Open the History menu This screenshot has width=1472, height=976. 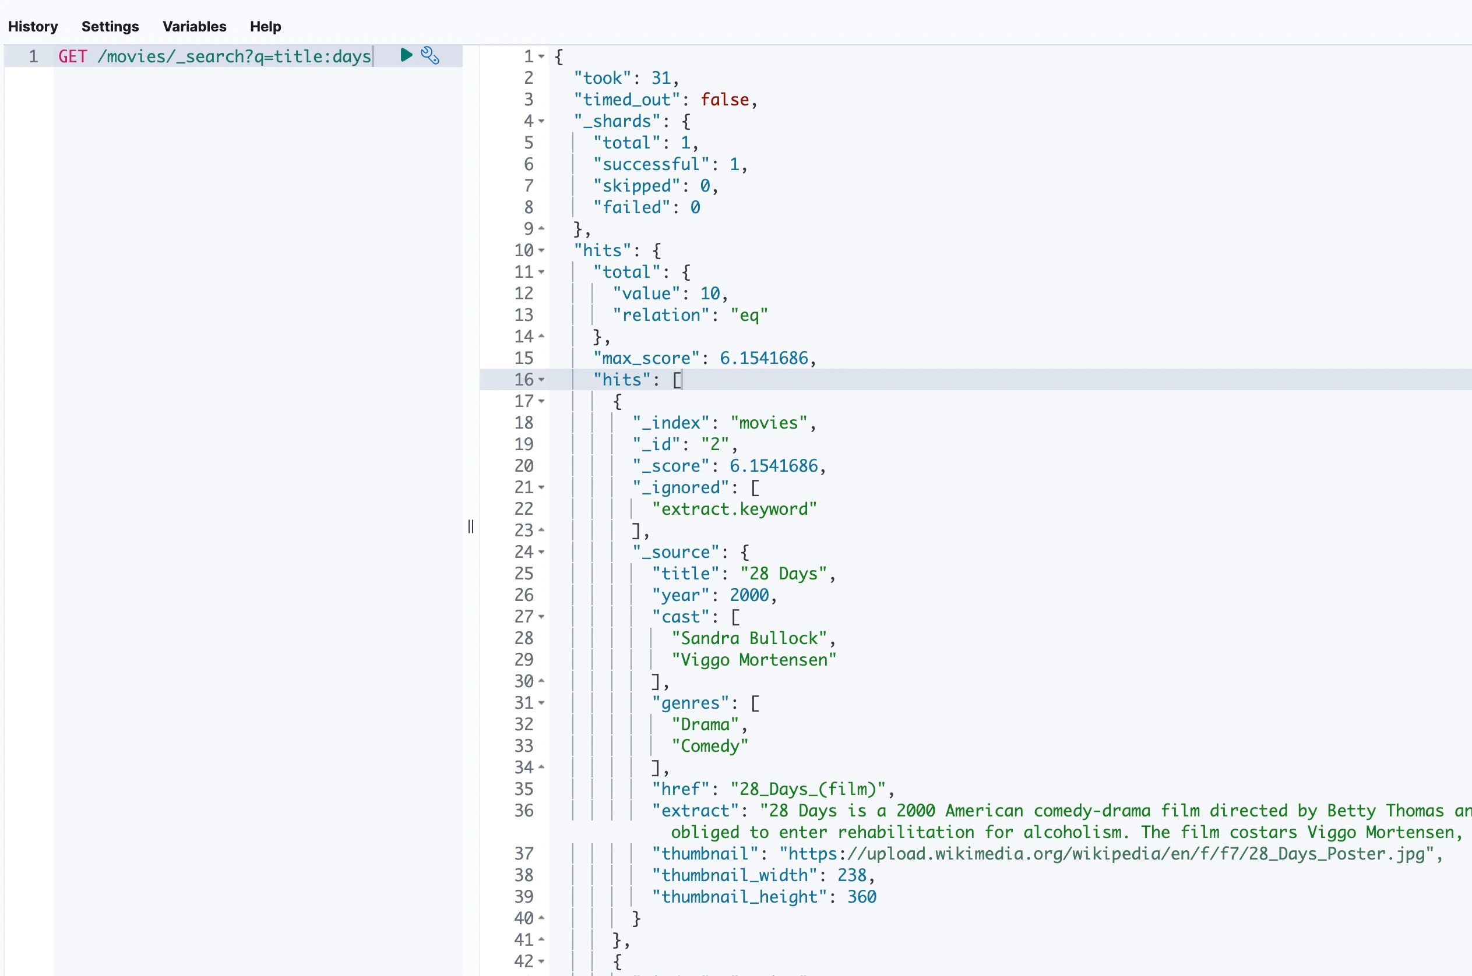click(x=33, y=26)
